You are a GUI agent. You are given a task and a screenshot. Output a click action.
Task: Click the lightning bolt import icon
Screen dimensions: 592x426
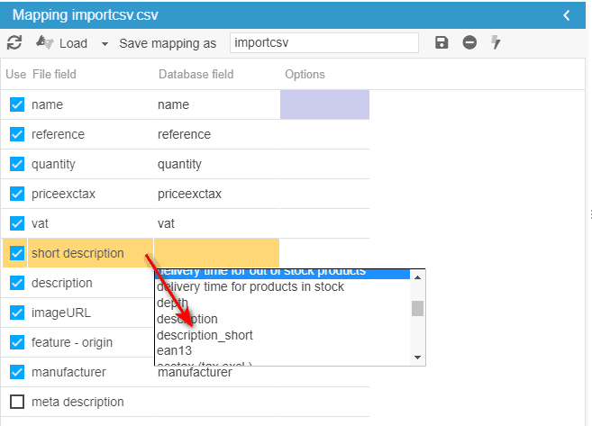(x=496, y=43)
